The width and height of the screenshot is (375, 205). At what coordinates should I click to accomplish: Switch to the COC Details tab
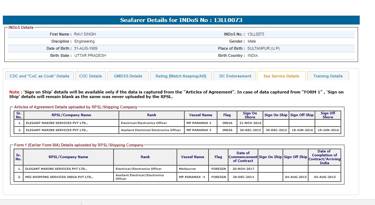(x=90, y=76)
